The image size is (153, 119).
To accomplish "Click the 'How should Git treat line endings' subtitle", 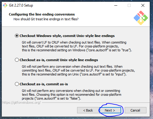I will coord(46,19).
